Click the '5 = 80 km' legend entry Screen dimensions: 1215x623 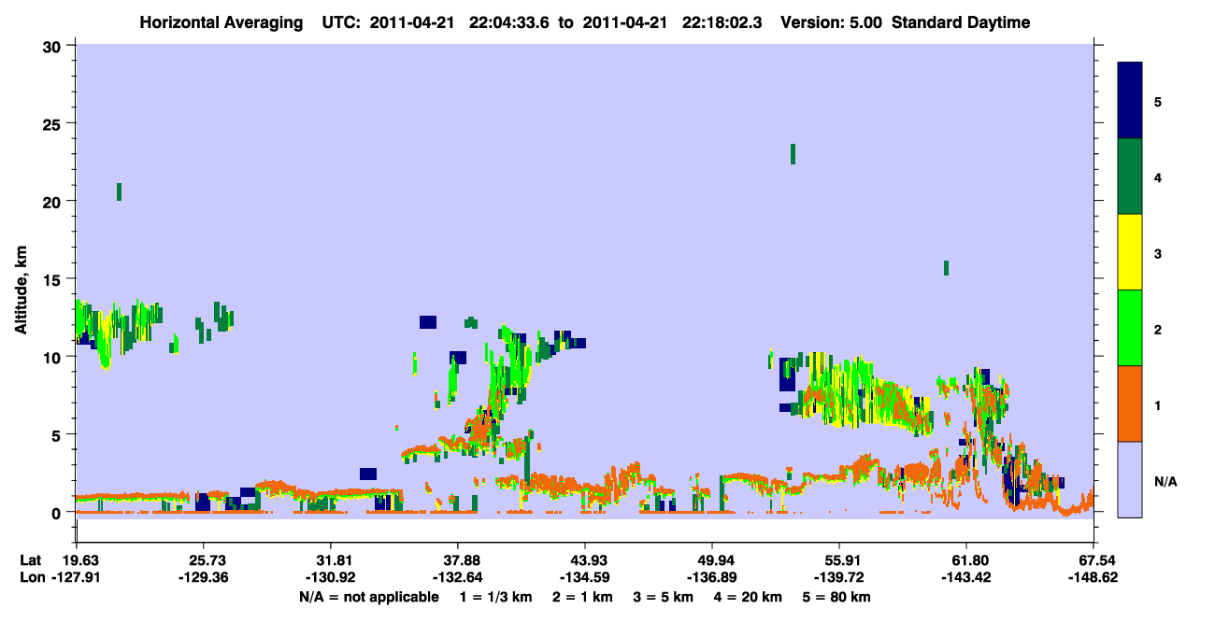pyautogui.click(x=838, y=596)
